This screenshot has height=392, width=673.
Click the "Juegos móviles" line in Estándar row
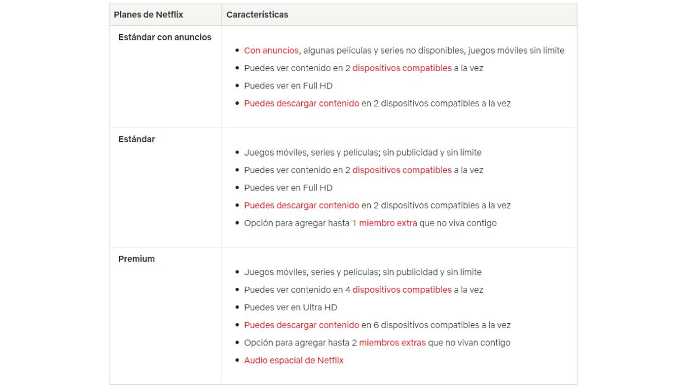[362, 152]
